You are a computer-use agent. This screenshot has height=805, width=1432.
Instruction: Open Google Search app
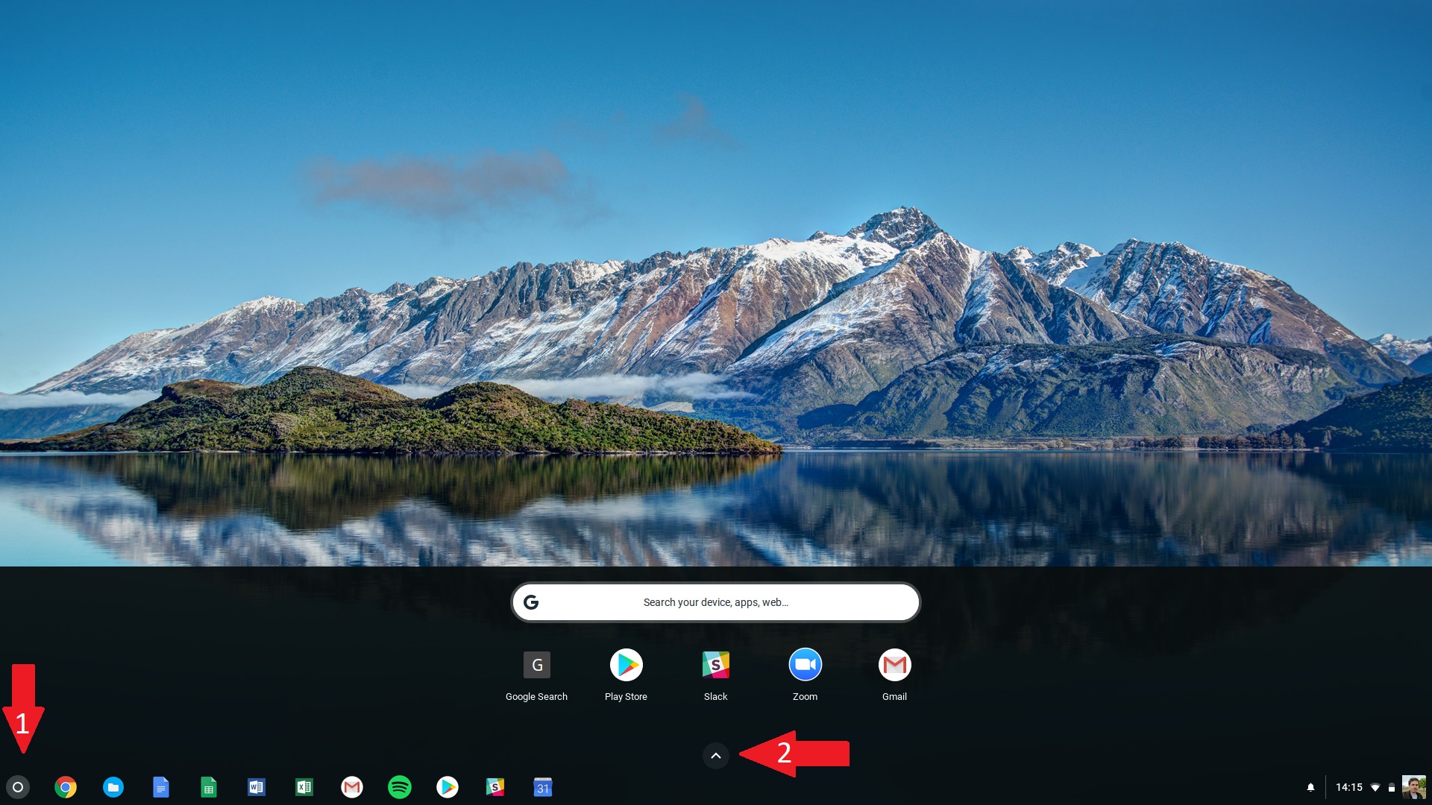pos(537,664)
